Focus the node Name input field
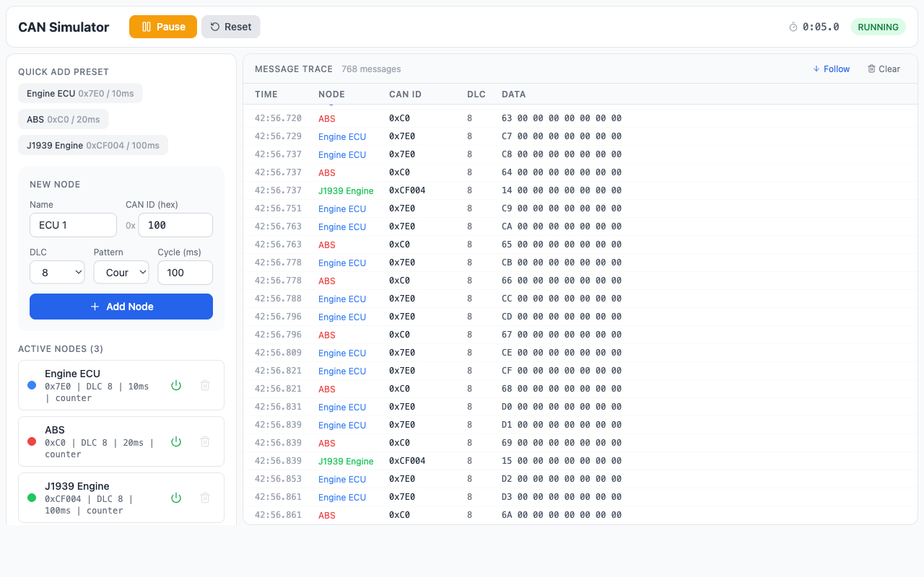This screenshot has width=924, height=577. click(73, 225)
